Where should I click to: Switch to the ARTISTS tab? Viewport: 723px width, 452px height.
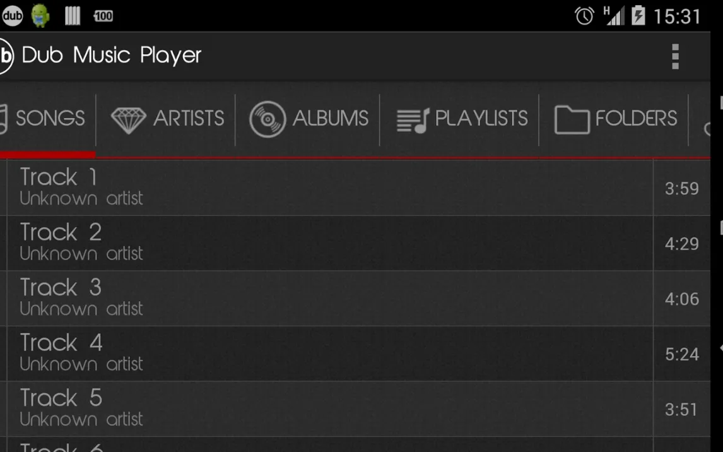[x=188, y=119]
